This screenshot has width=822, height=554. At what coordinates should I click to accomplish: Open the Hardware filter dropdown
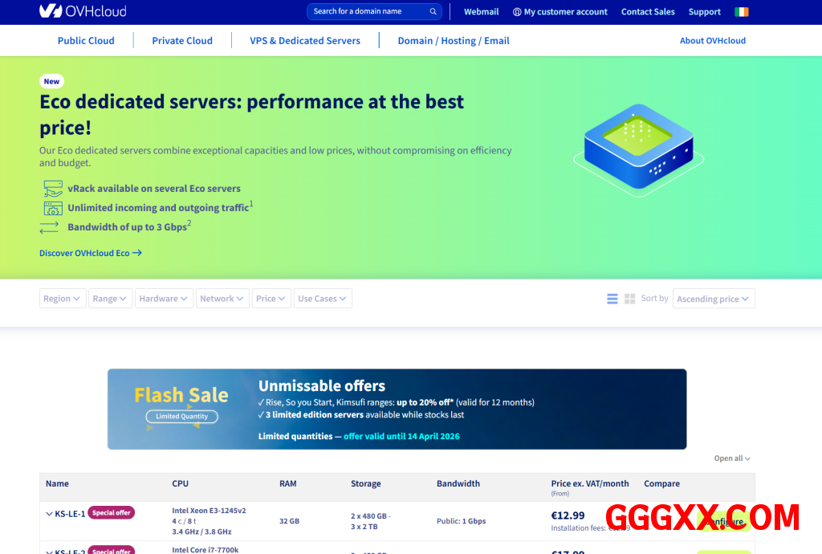pyautogui.click(x=164, y=299)
